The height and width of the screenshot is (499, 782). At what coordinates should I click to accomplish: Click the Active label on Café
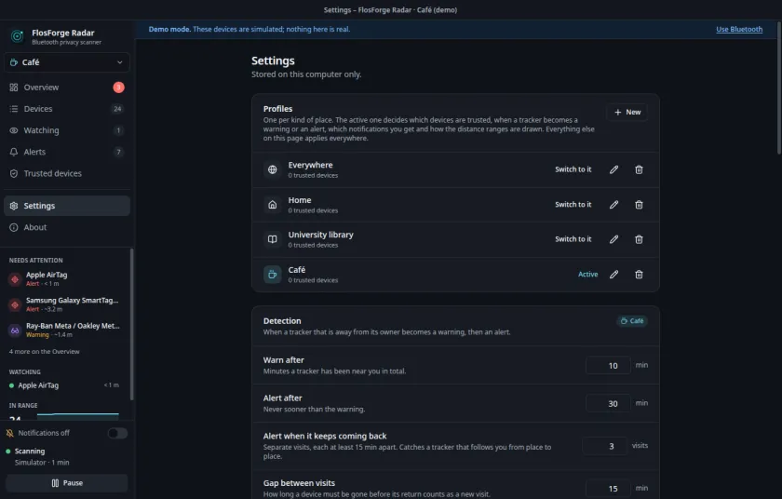[587, 275]
